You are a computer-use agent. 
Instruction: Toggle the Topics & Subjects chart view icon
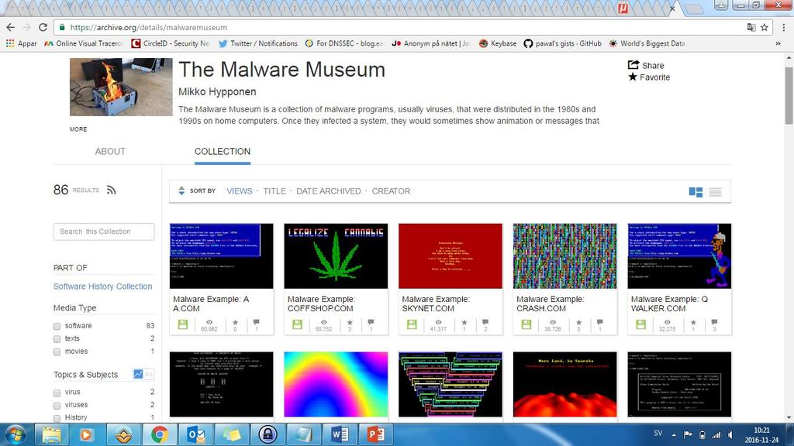pos(138,374)
